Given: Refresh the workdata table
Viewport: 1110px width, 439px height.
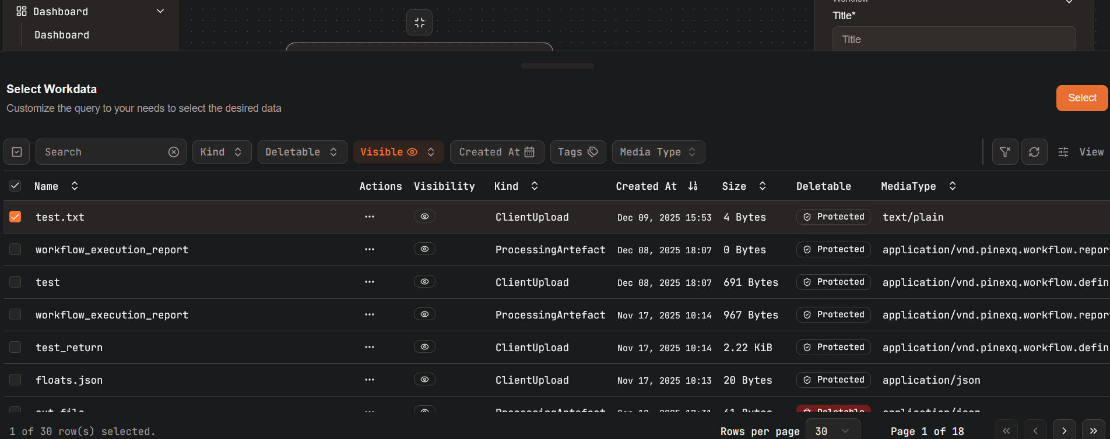Looking at the screenshot, I should coord(1034,152).
